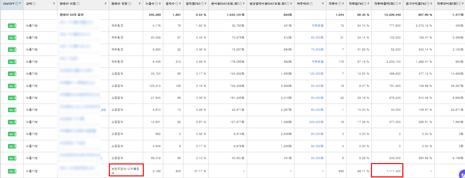Toggle ON switch for 브랜드검색/신제품검색 campaign
This screenshot has height=178, width=465.
(x=12, y=170)
